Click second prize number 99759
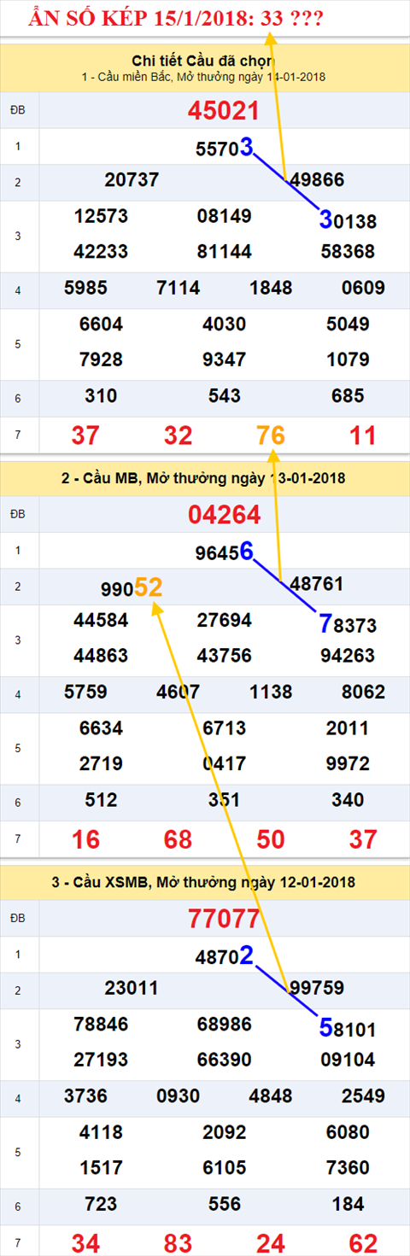 [317, 988]
